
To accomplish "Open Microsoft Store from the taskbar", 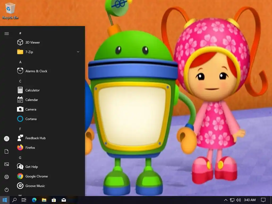I will pyautogui.click(x=54, y=200).
